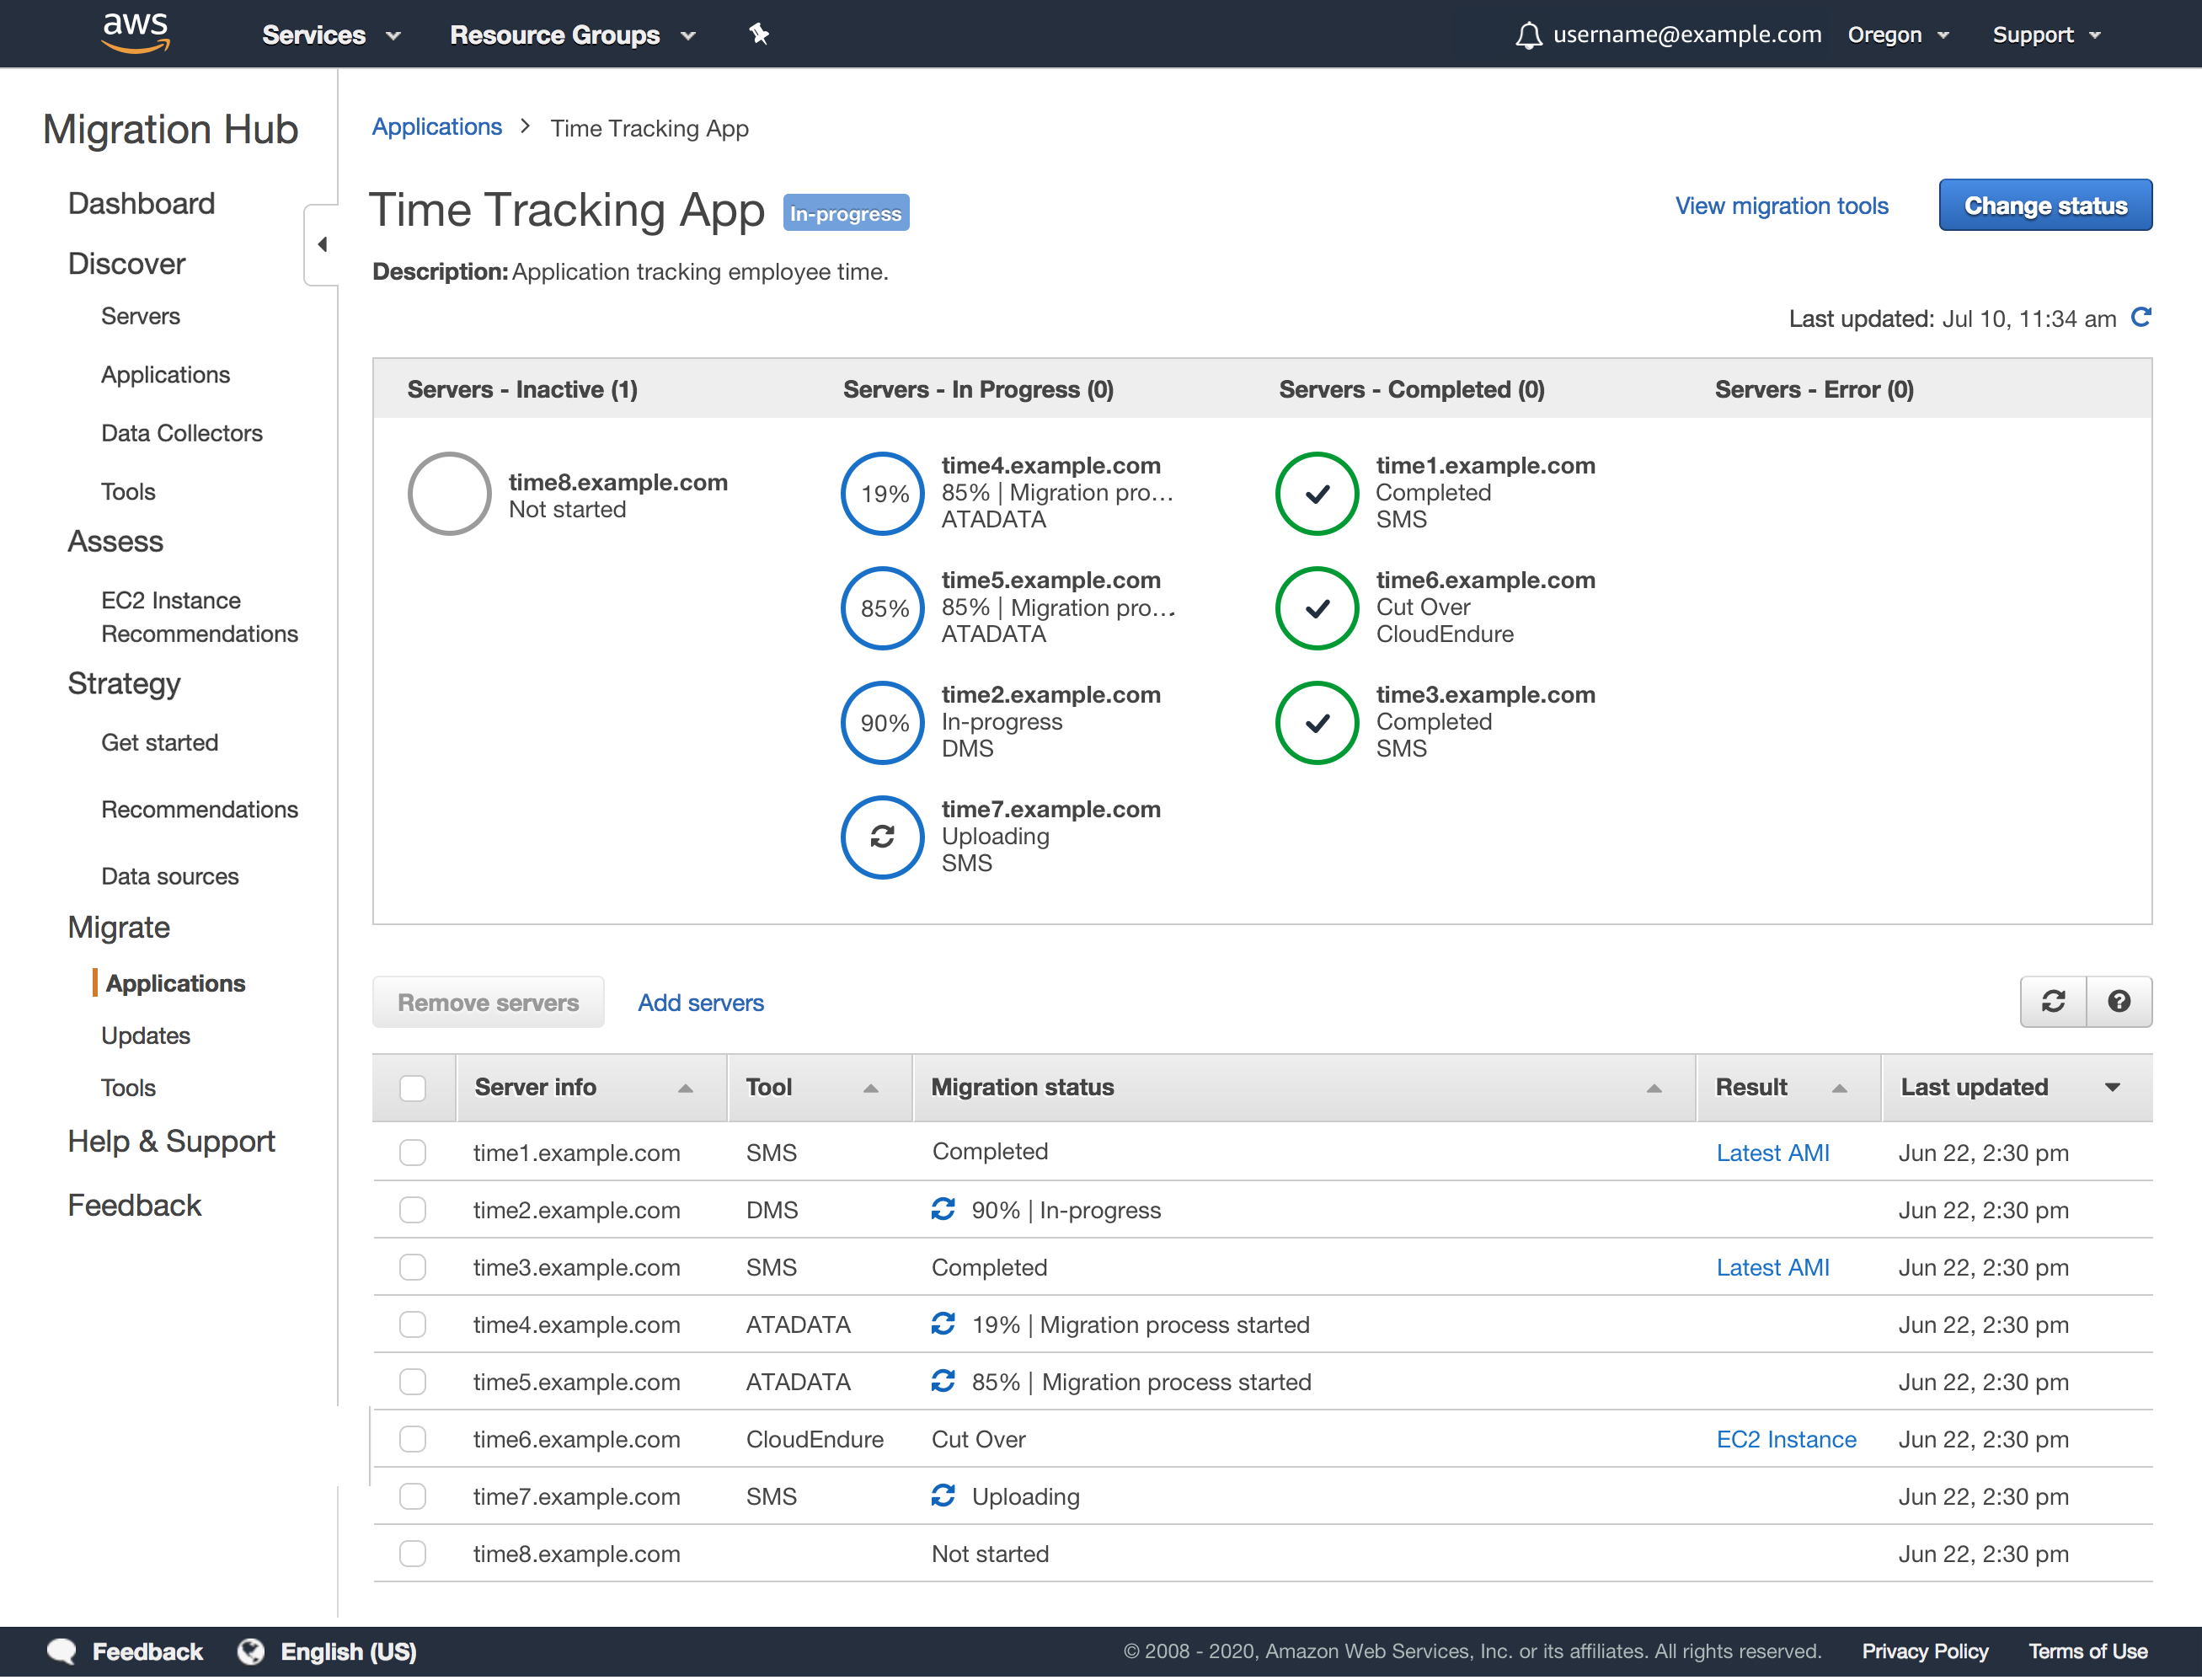Click the 85% progress circle for time5

click(x=883, y=609)
